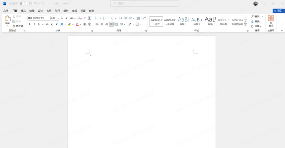
Task: Expand the styles gallery more button
Action: 245,25
